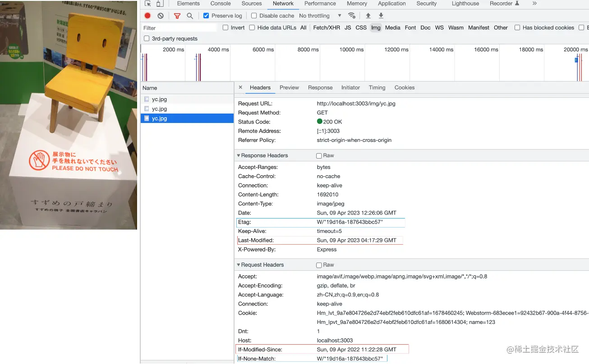The width and height of the screenshot is (589, 364).
Task: Activate the inspect element picker icon
Action: tap(147, 4)
